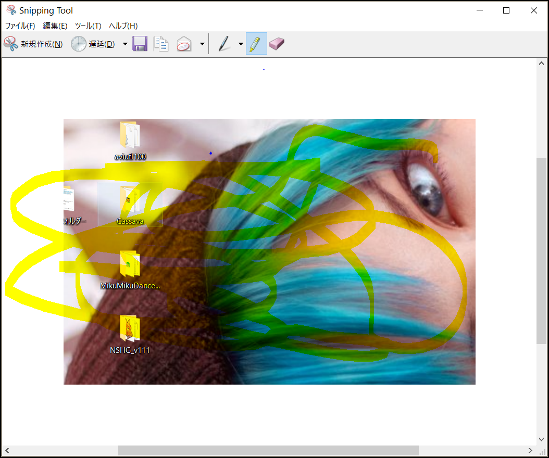Send snip via the envelope icon

(x=184, y=44)
